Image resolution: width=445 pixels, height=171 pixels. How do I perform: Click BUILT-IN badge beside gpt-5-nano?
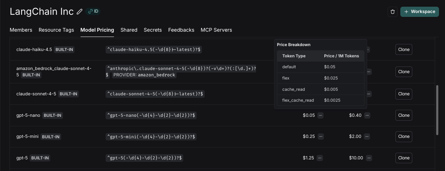(x=52, y=115)
